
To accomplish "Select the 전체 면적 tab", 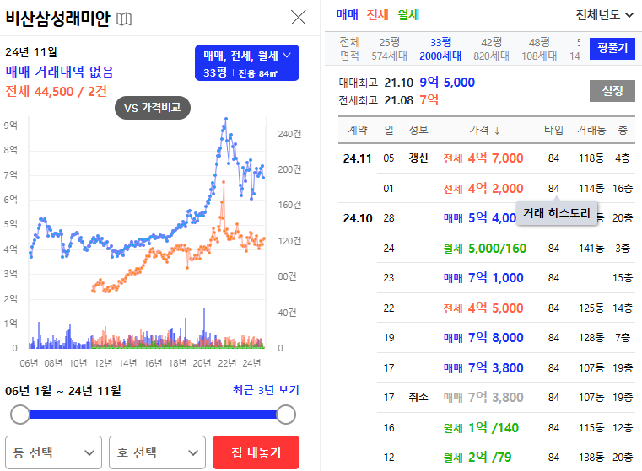I will [349, 49].
